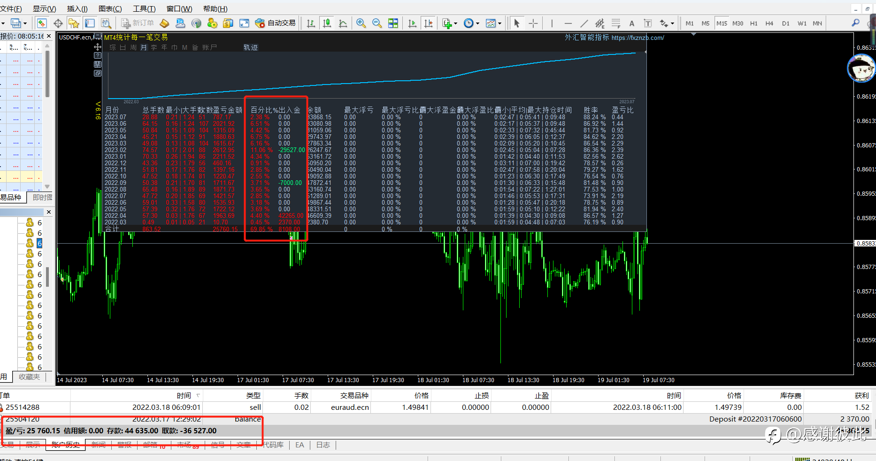Switch to the 日志 terminal tab
Viewport: 876px width, 461px height.
[x=323, y=445]
